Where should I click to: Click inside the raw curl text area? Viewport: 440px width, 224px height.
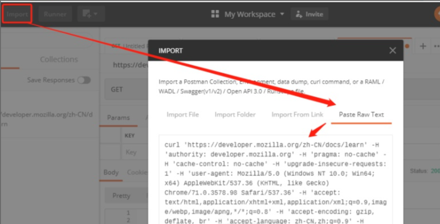pos(275,180)
